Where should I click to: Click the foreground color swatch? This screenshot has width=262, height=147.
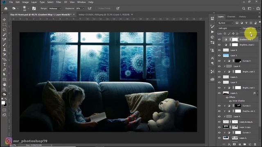3,103
